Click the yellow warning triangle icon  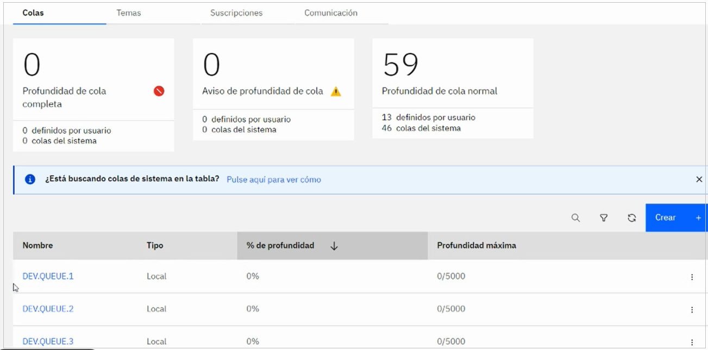336,91
